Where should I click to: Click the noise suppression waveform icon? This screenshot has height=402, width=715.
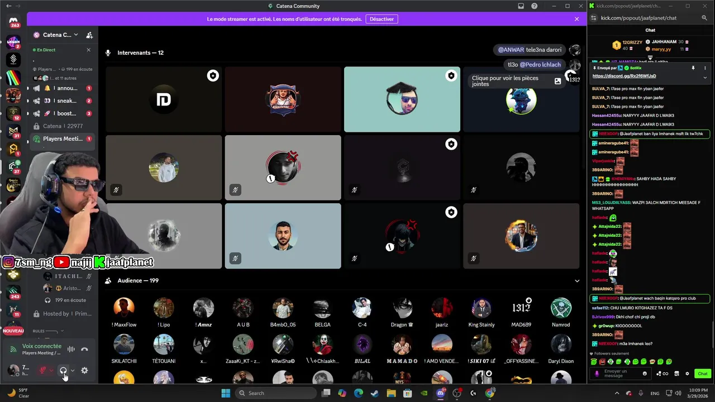pos(71,350)
